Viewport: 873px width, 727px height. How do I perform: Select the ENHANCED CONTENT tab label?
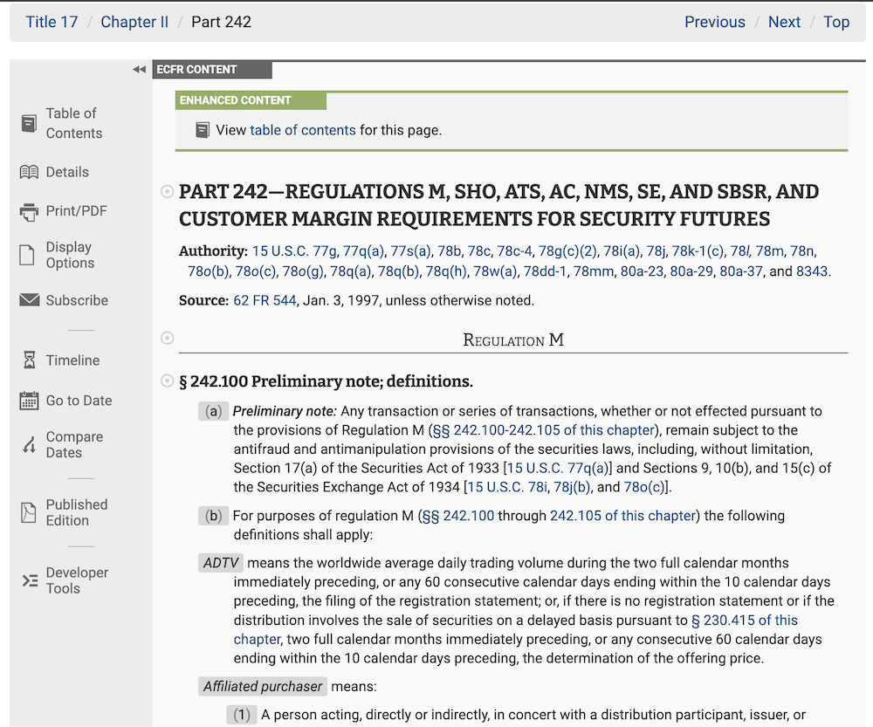[251, 100]
